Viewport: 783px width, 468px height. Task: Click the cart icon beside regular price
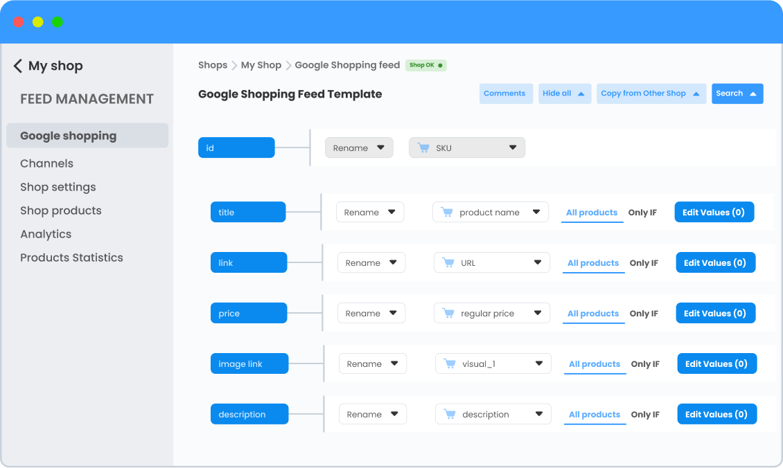coord(448,313)
